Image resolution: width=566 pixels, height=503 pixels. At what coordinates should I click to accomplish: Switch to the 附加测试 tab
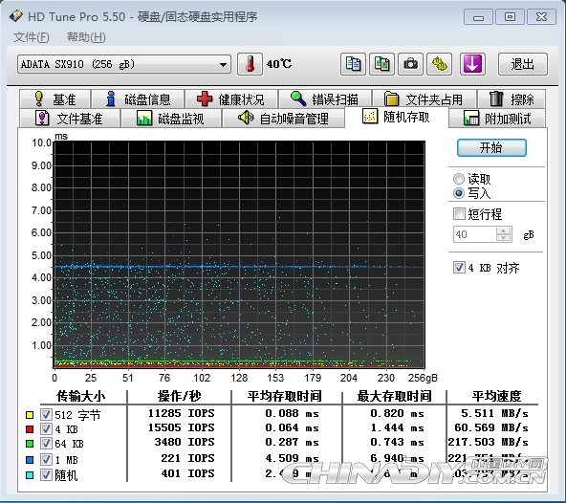coord(497,119)
